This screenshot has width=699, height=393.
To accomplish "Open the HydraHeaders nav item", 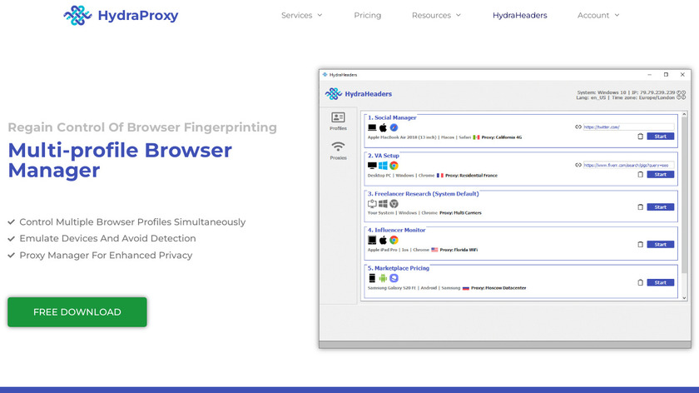I will click(x=520, y=15).
